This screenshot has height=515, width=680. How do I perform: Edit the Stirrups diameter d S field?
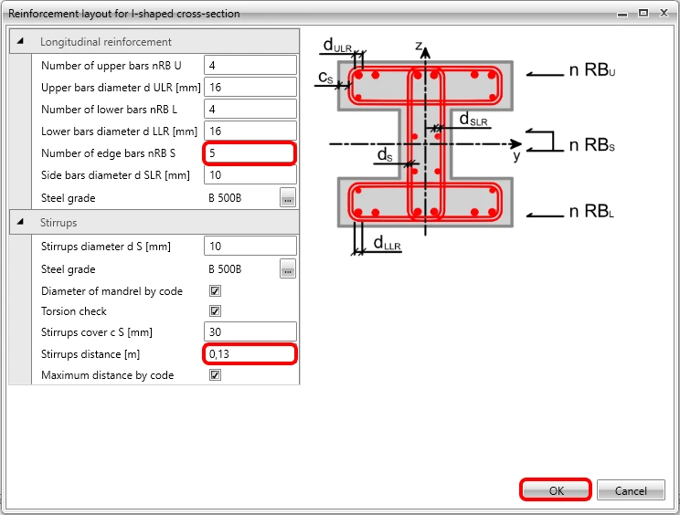250,246
